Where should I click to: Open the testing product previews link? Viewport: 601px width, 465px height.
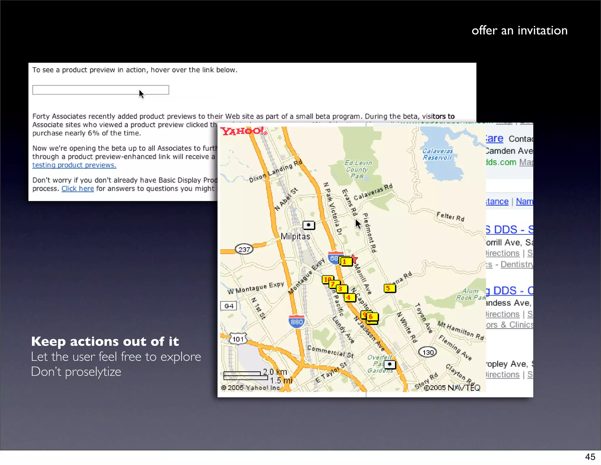tap(74, 165)
